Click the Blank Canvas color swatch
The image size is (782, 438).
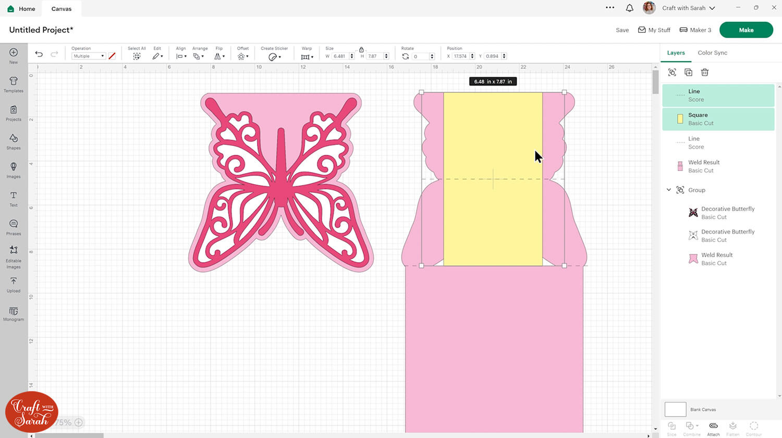[x=675, y=409]
